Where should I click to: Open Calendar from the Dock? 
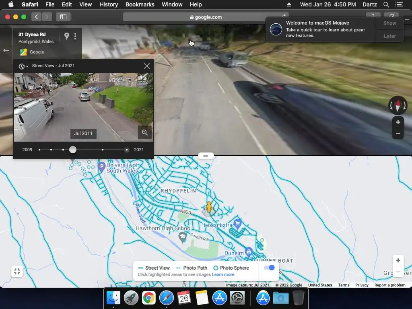184,298
